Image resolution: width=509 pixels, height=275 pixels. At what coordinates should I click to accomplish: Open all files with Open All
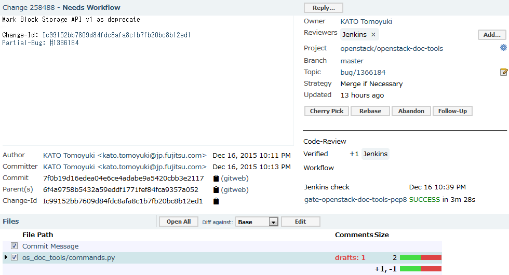pos(178,222)
